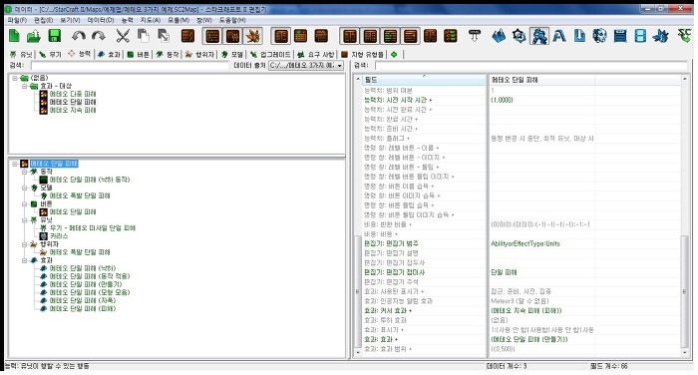698x375 pixels.
Task: Select the 카라스 unit item
Action: 59,236
